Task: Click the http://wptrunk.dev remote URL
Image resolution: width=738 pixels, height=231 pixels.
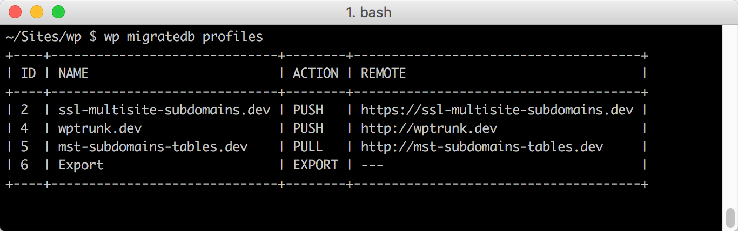Action: (429, 128)
